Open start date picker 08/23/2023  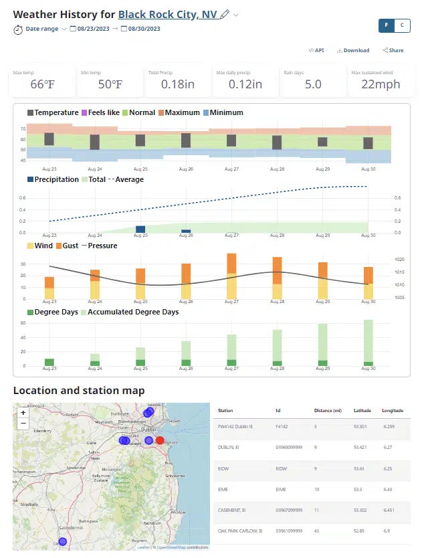(x=93, y=29)
